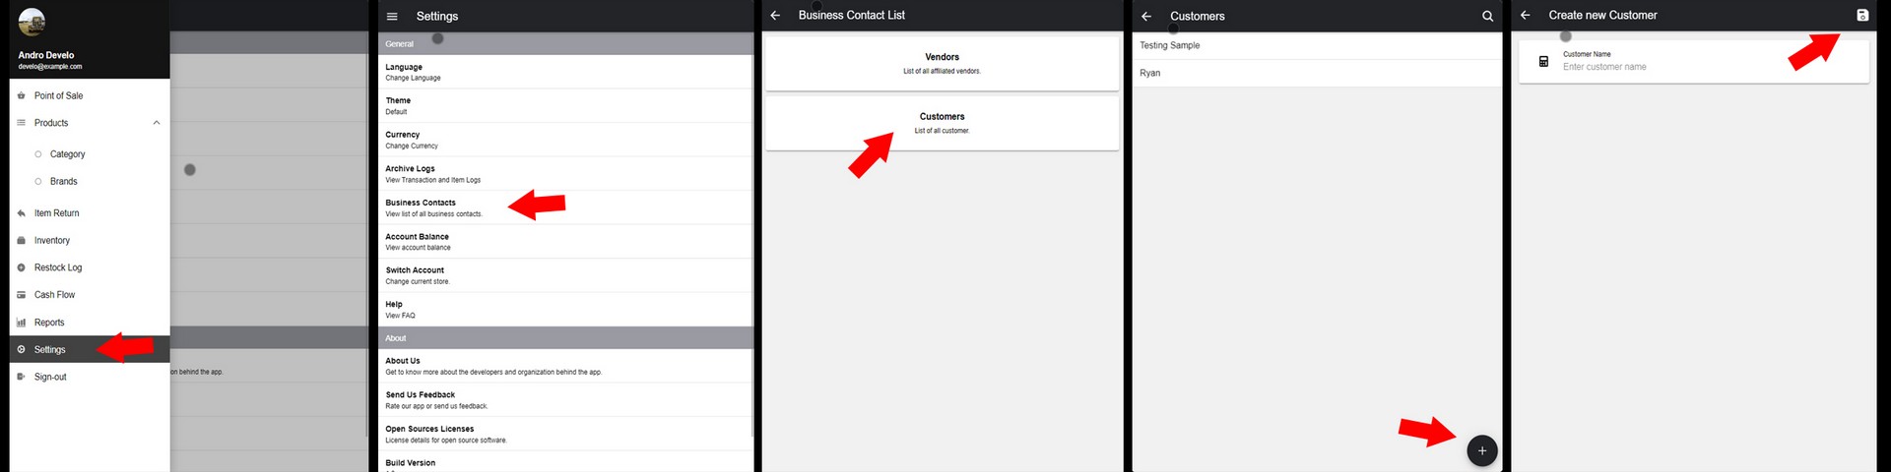
Task: Select Send Us Feedback
Action: tap(565, 400)
